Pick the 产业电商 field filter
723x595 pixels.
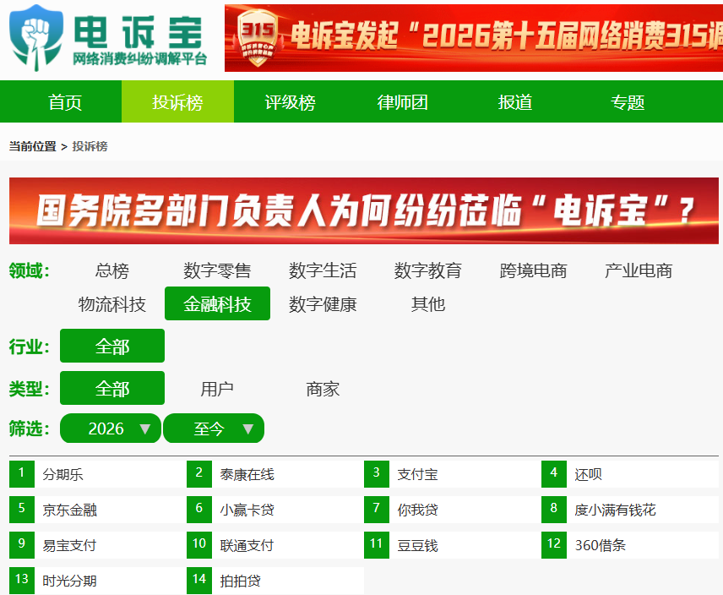639,270
